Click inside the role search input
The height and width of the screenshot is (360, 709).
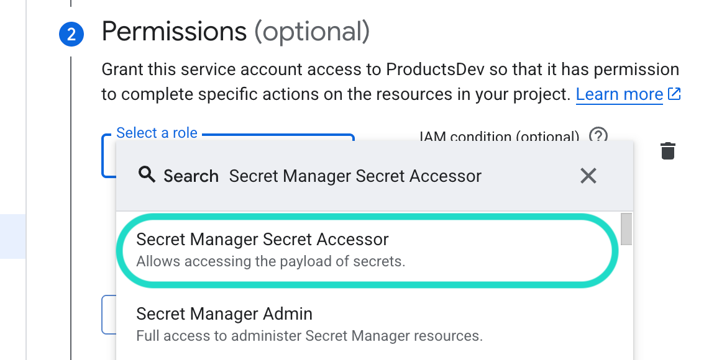point(355,176)
